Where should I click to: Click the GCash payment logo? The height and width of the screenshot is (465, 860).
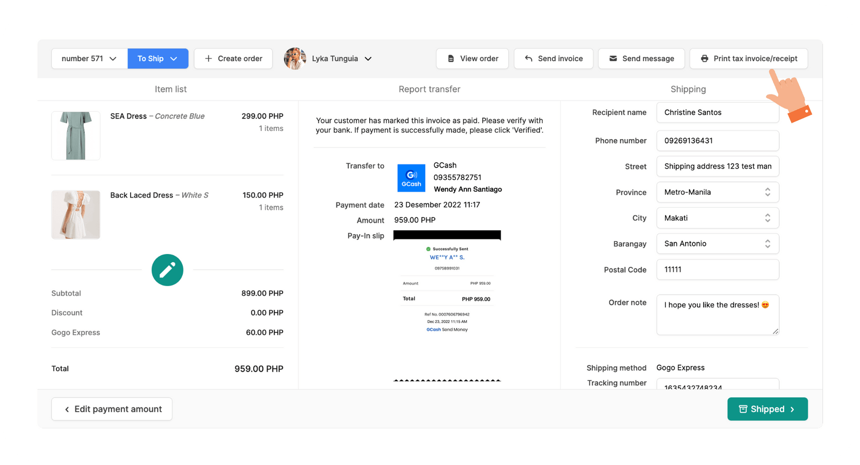click(x=411, y=178)
